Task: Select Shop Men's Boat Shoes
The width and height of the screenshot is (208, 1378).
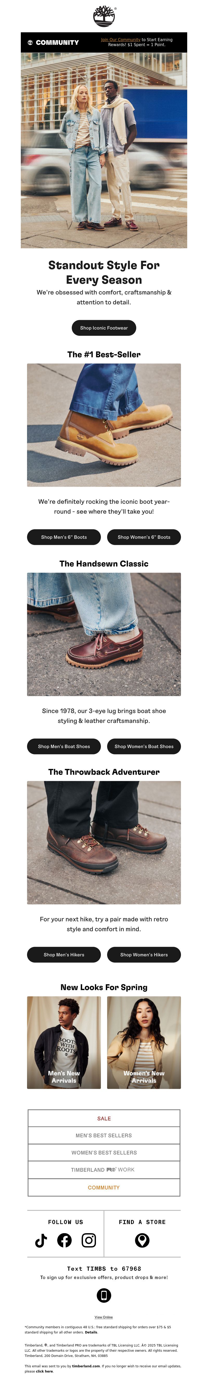Action: tap(64, 746)
